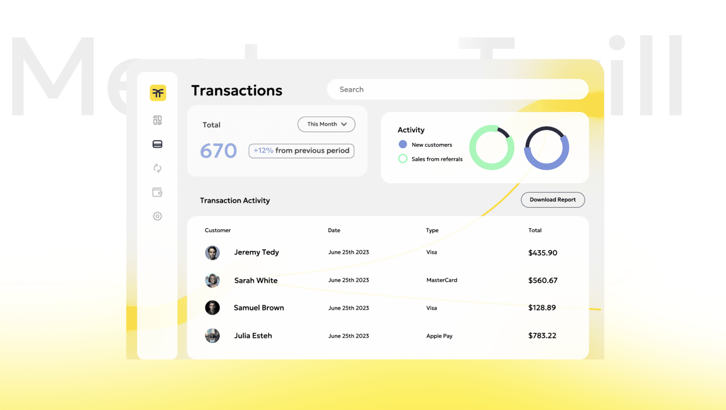Image resolution: width=726 pixels, height=410 pixels.
Task: Open the wallet icon in sidebar
Action: tap(157, 192)
